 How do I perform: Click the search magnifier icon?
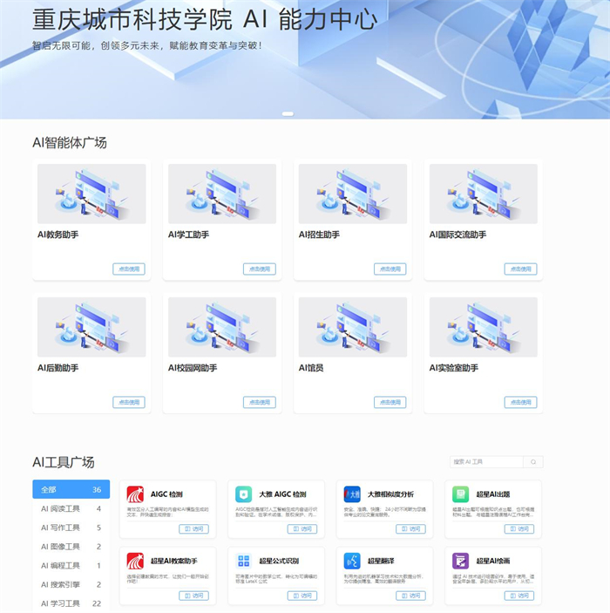[x=533, y=462]
